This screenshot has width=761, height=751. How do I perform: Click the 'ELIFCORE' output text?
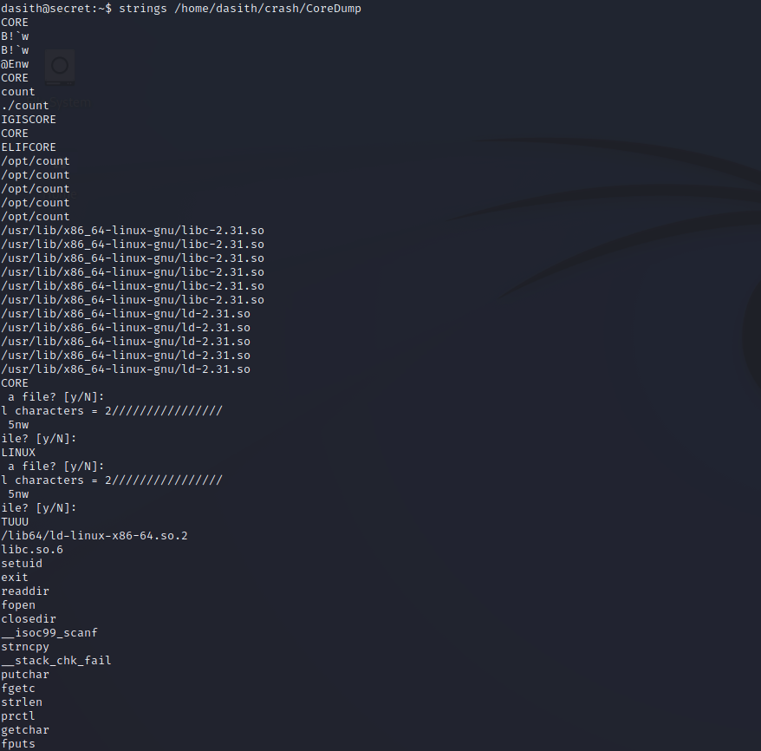[29, 147]
